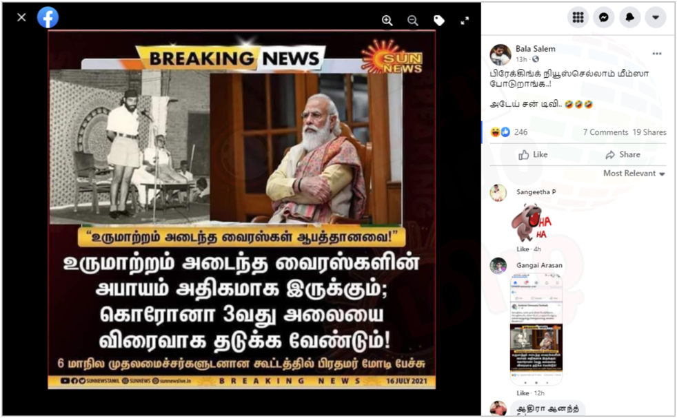677x418 pixels.
Task: Zoom in on the photo
Action: (x=387, y=20)
